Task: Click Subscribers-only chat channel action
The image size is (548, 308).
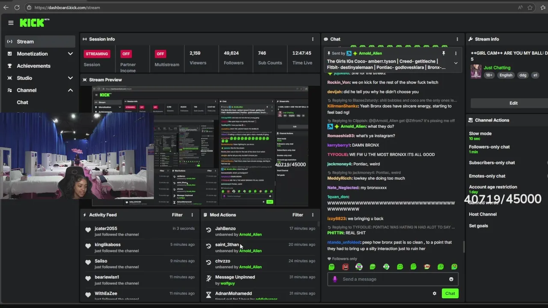Action: [492, 163]
